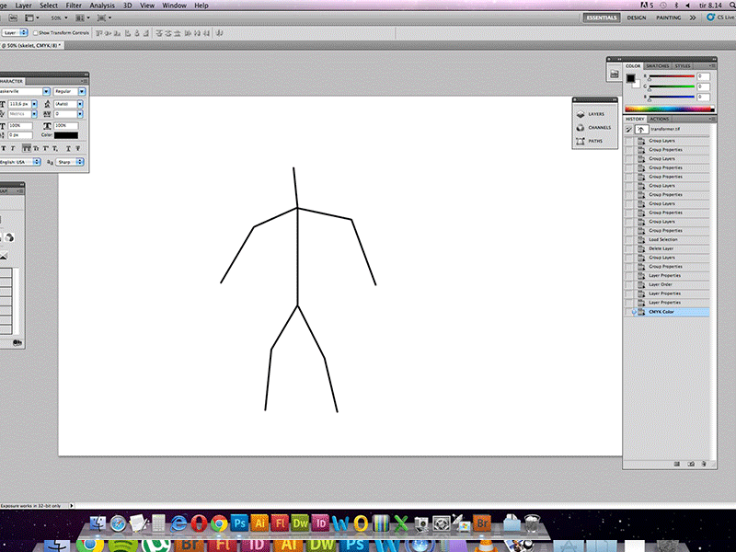
Task: Launch Photoshop from the Dock
Action: click(x=240, y=523)
